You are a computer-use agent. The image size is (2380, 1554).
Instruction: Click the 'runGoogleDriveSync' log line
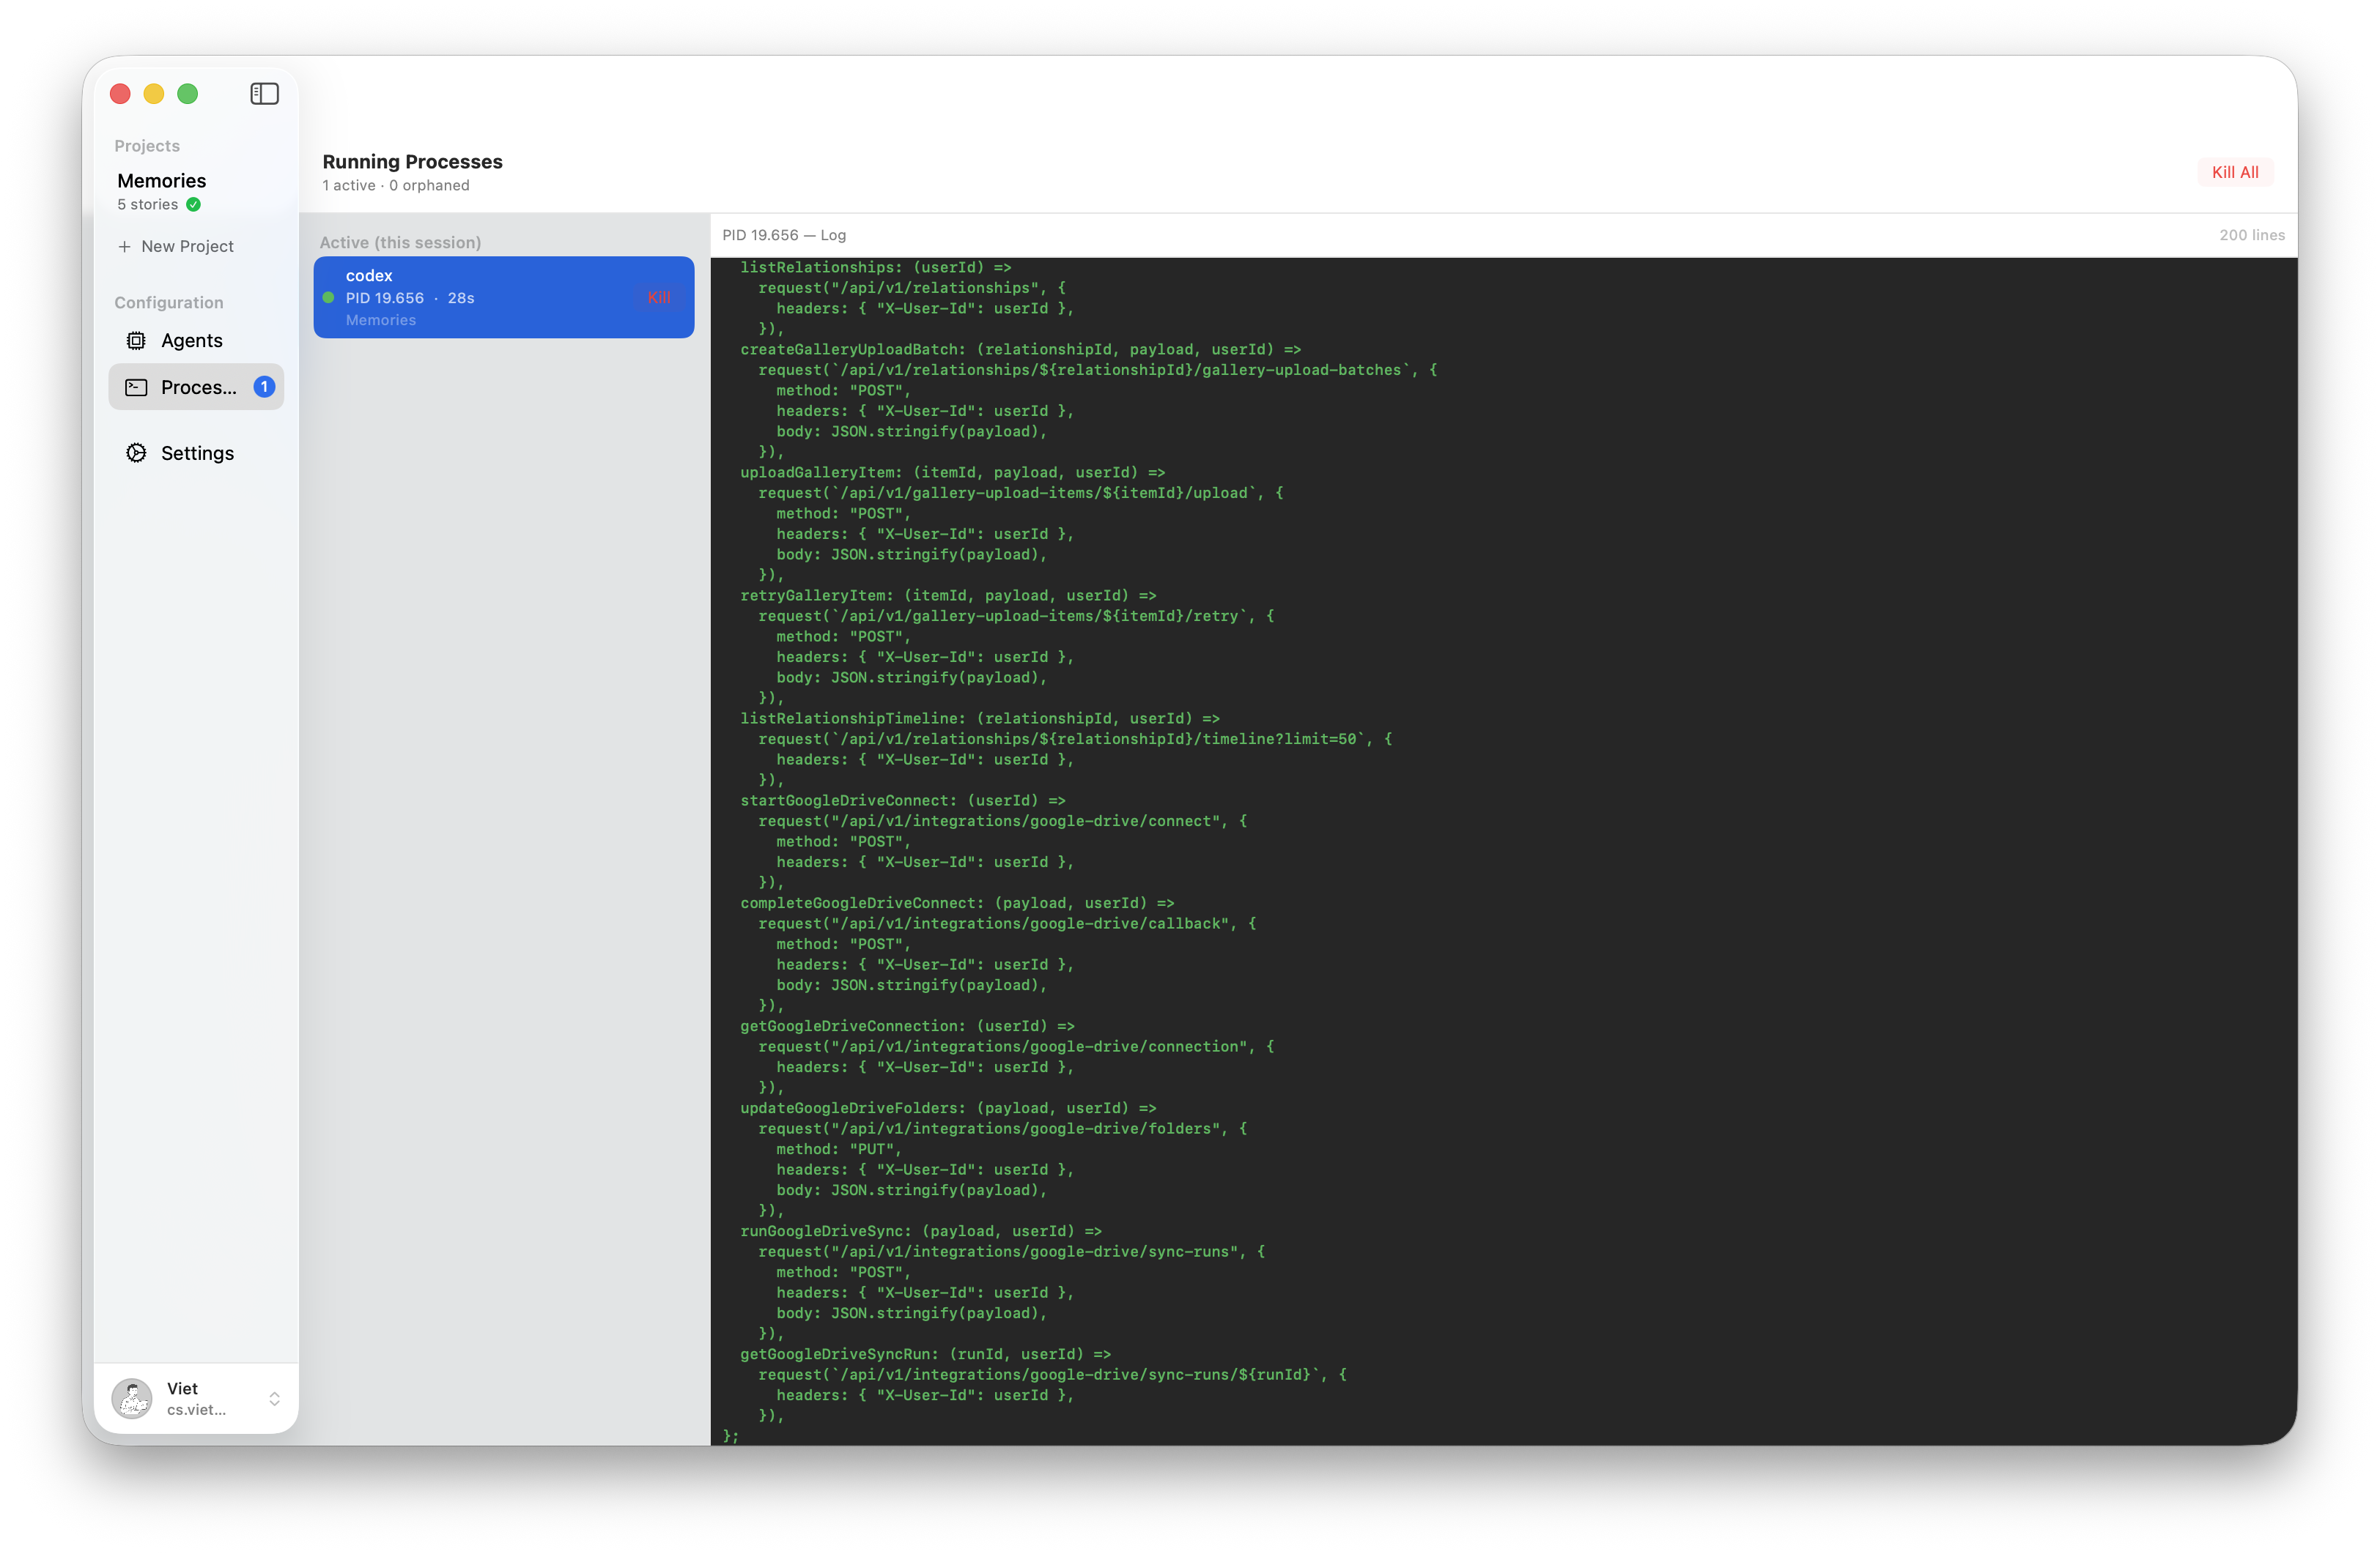coord(921,1231)
